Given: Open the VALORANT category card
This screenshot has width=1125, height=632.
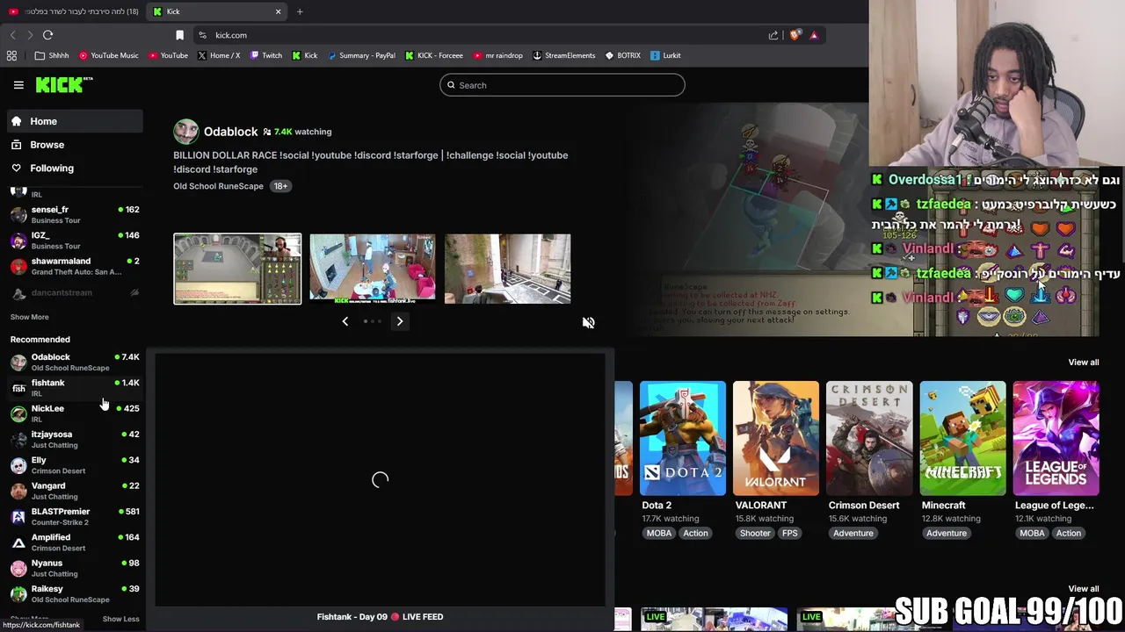Looking at the screenshot, I should pos(776,438).
